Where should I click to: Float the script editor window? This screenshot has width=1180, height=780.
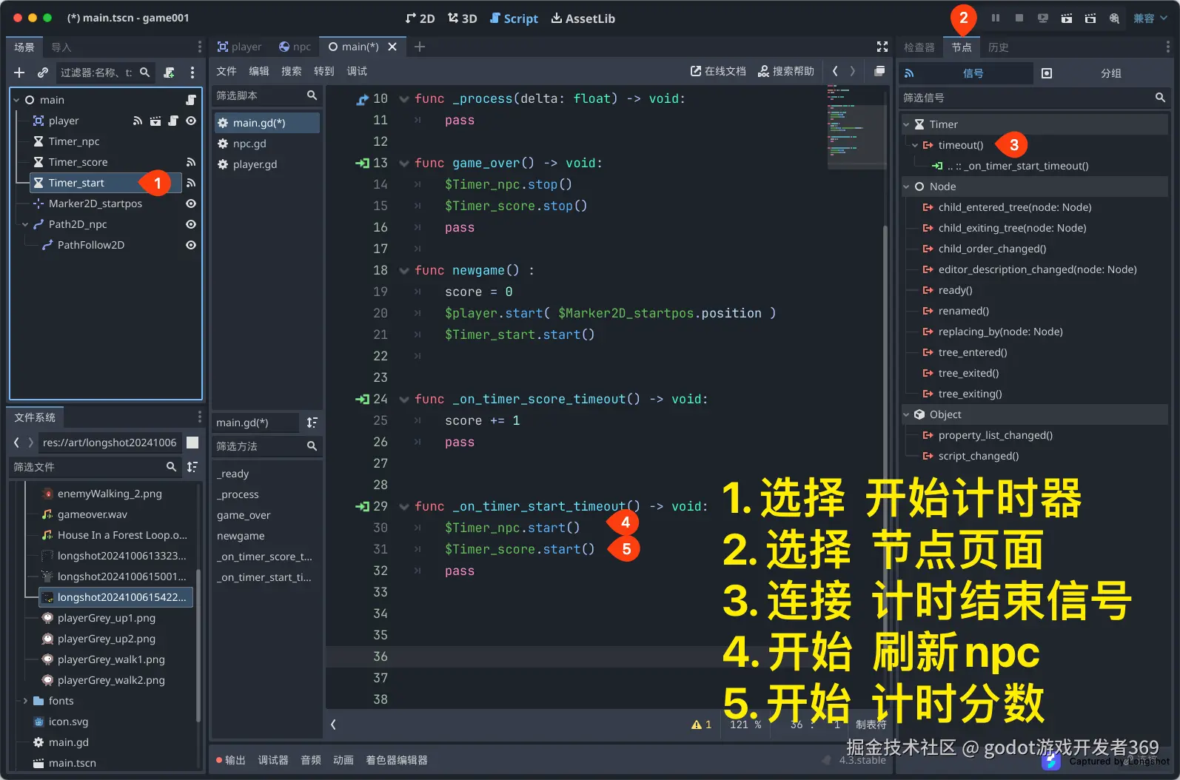pyautogui.click(x=879, y=71)
